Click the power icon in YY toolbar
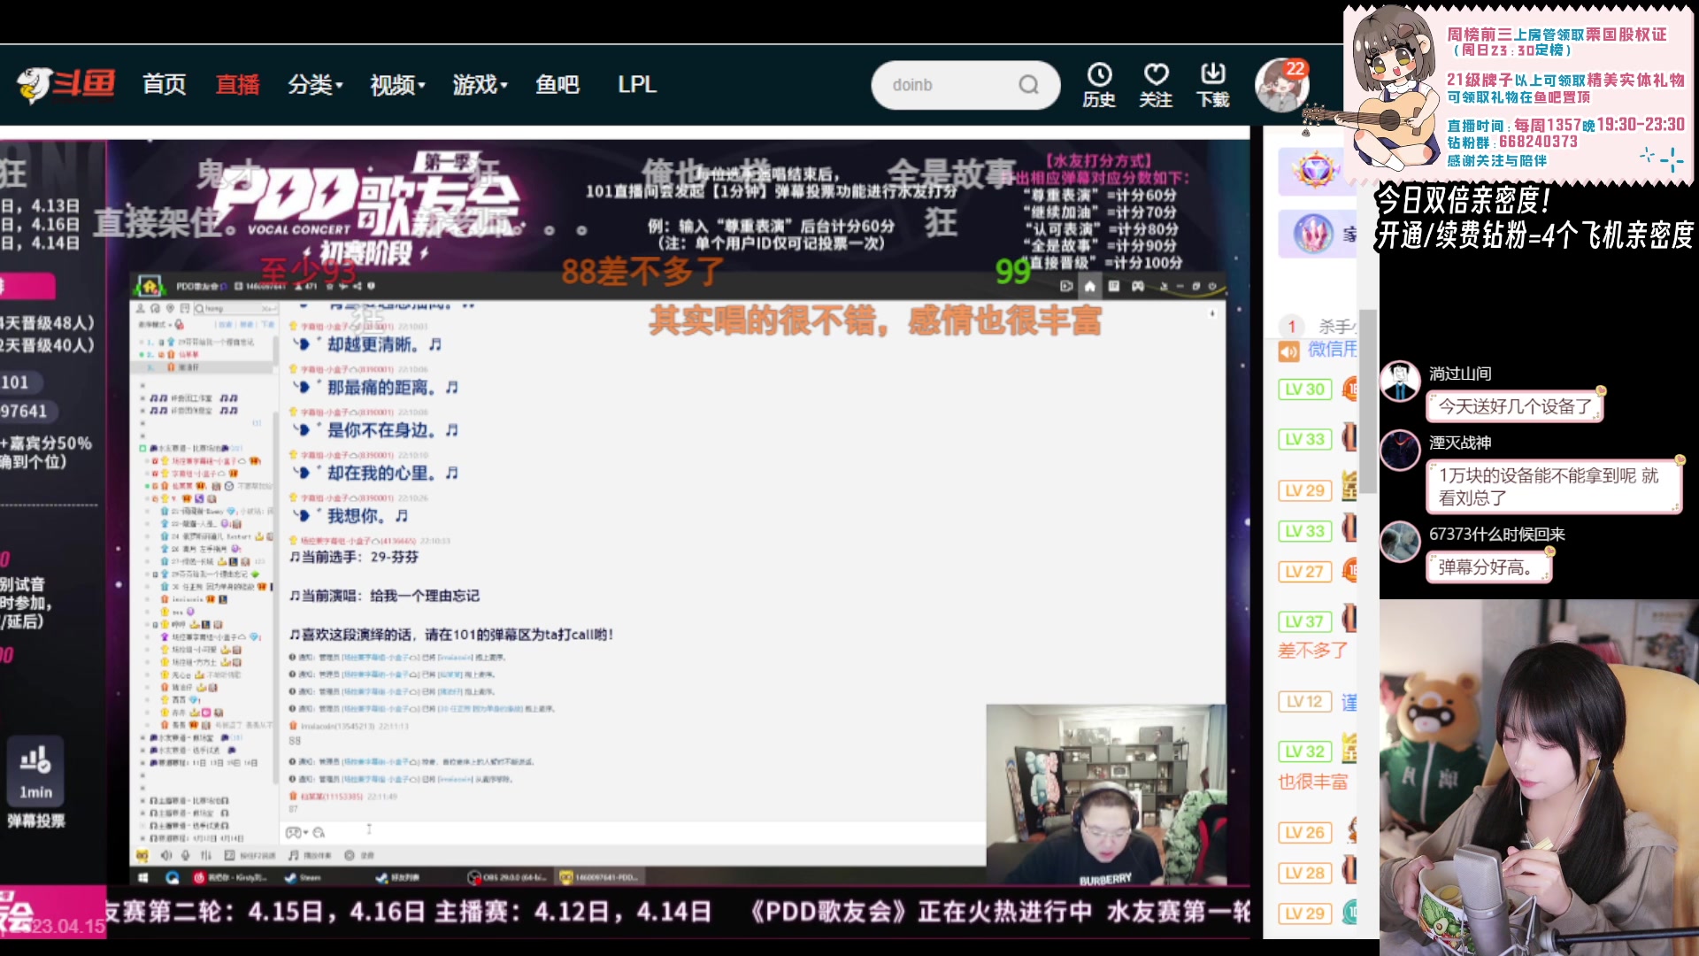 pos(1212,286)
